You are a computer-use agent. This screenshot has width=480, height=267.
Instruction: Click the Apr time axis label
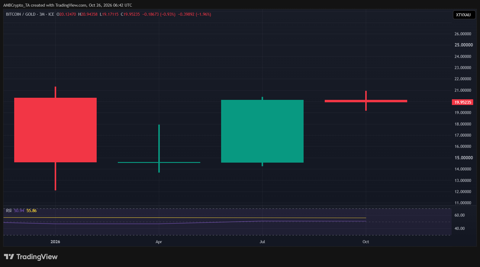159,242
